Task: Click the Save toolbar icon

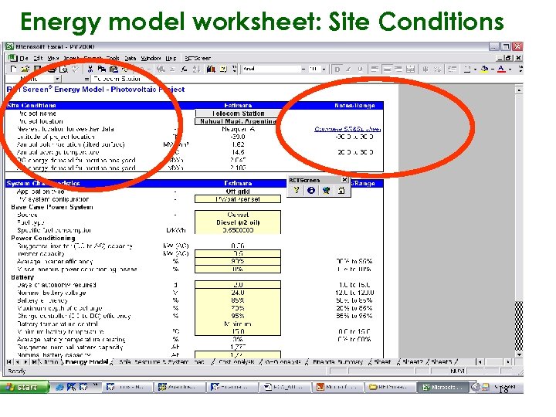Action: tap(37, 69)
